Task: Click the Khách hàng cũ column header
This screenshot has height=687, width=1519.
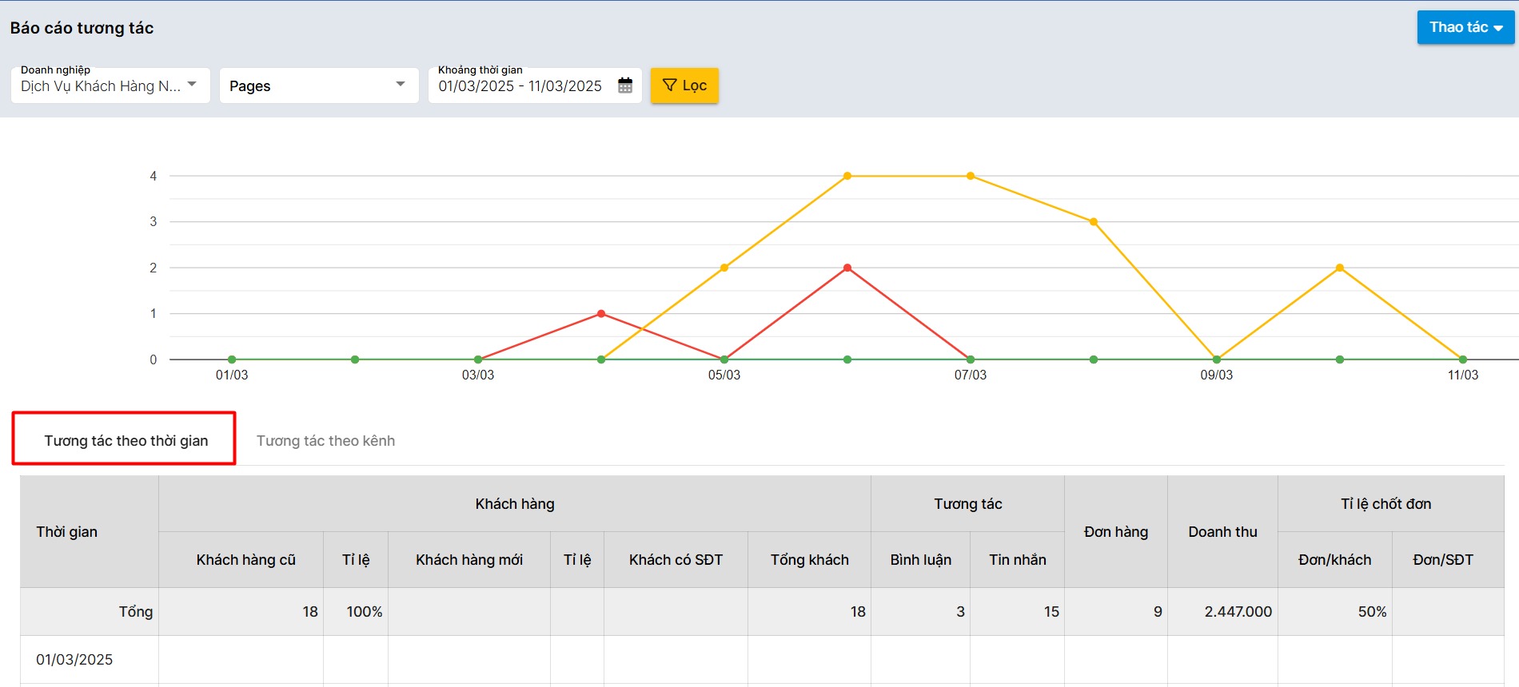Action: [x=245, y=559]
